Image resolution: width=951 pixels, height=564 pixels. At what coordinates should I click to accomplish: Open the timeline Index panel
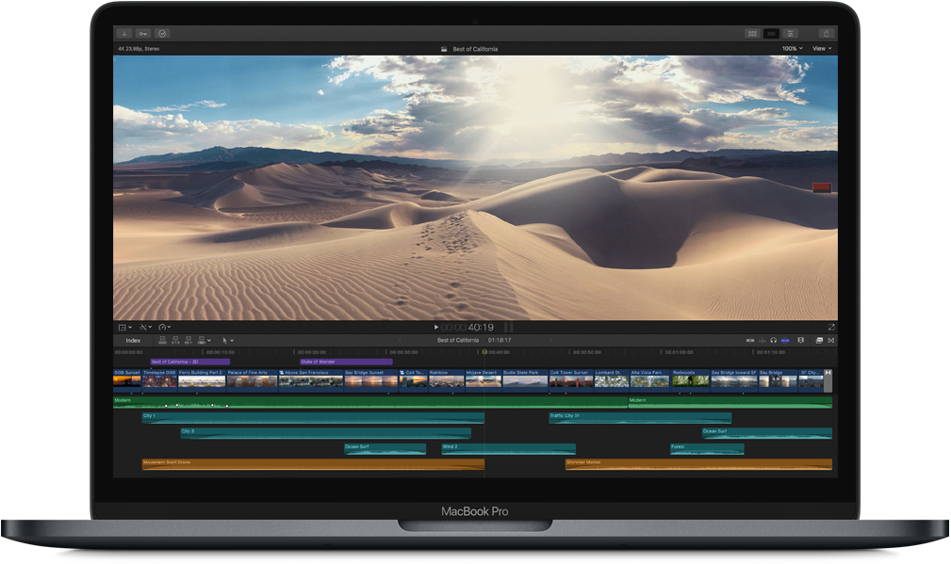point(133,340)
